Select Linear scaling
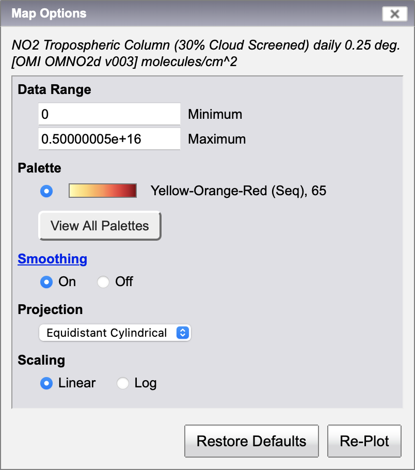415x470 pixels. pos(46,383)
